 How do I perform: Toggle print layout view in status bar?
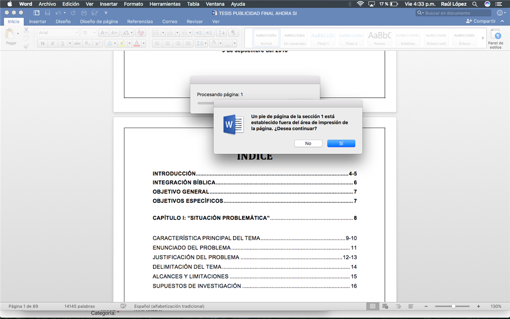[373, 307]
